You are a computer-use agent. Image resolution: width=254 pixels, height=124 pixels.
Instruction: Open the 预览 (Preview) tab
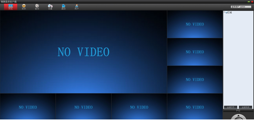point(10,7)
